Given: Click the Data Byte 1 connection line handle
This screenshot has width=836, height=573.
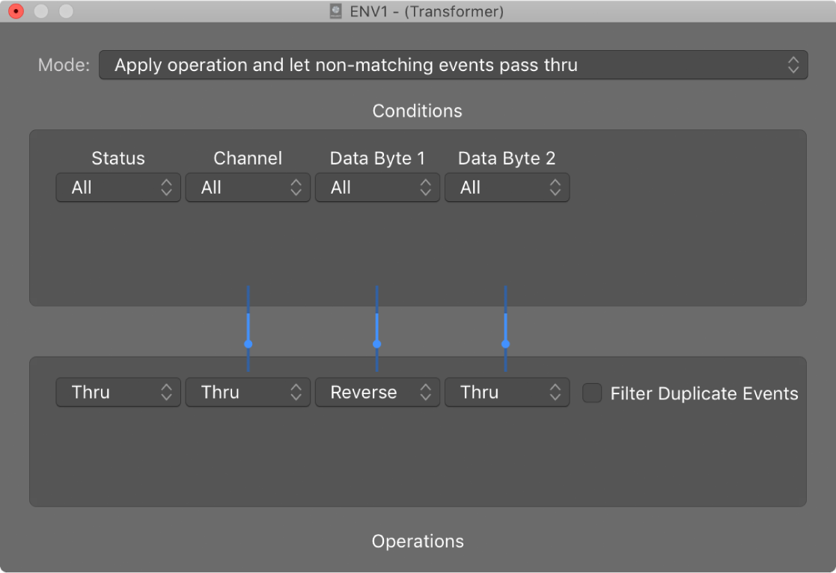Looking at the screenshot, I should click(x=377, y=344).
